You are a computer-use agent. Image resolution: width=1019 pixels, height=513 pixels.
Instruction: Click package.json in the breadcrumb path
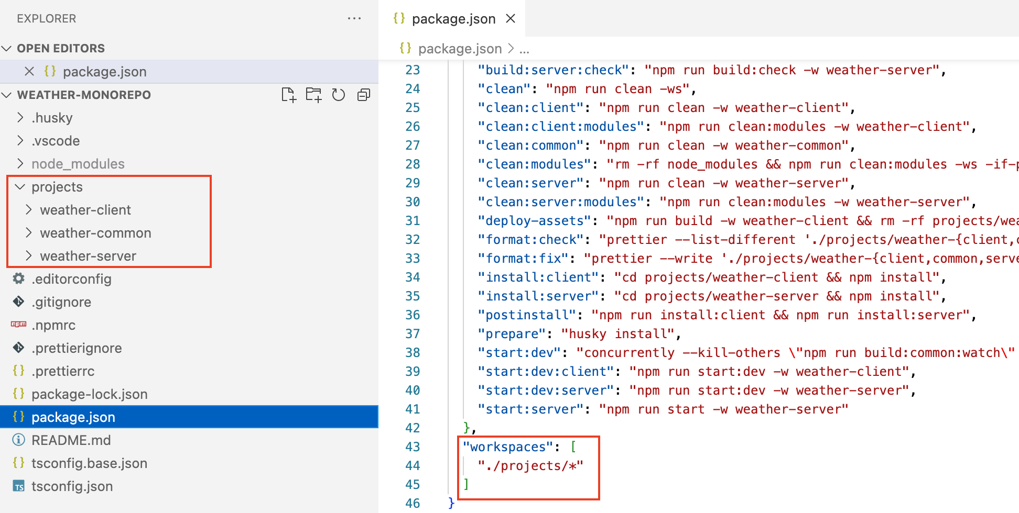tap(460, 49)
